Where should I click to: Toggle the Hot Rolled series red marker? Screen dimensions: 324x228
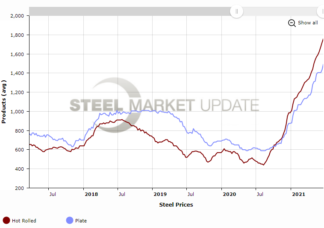point(6,220)
